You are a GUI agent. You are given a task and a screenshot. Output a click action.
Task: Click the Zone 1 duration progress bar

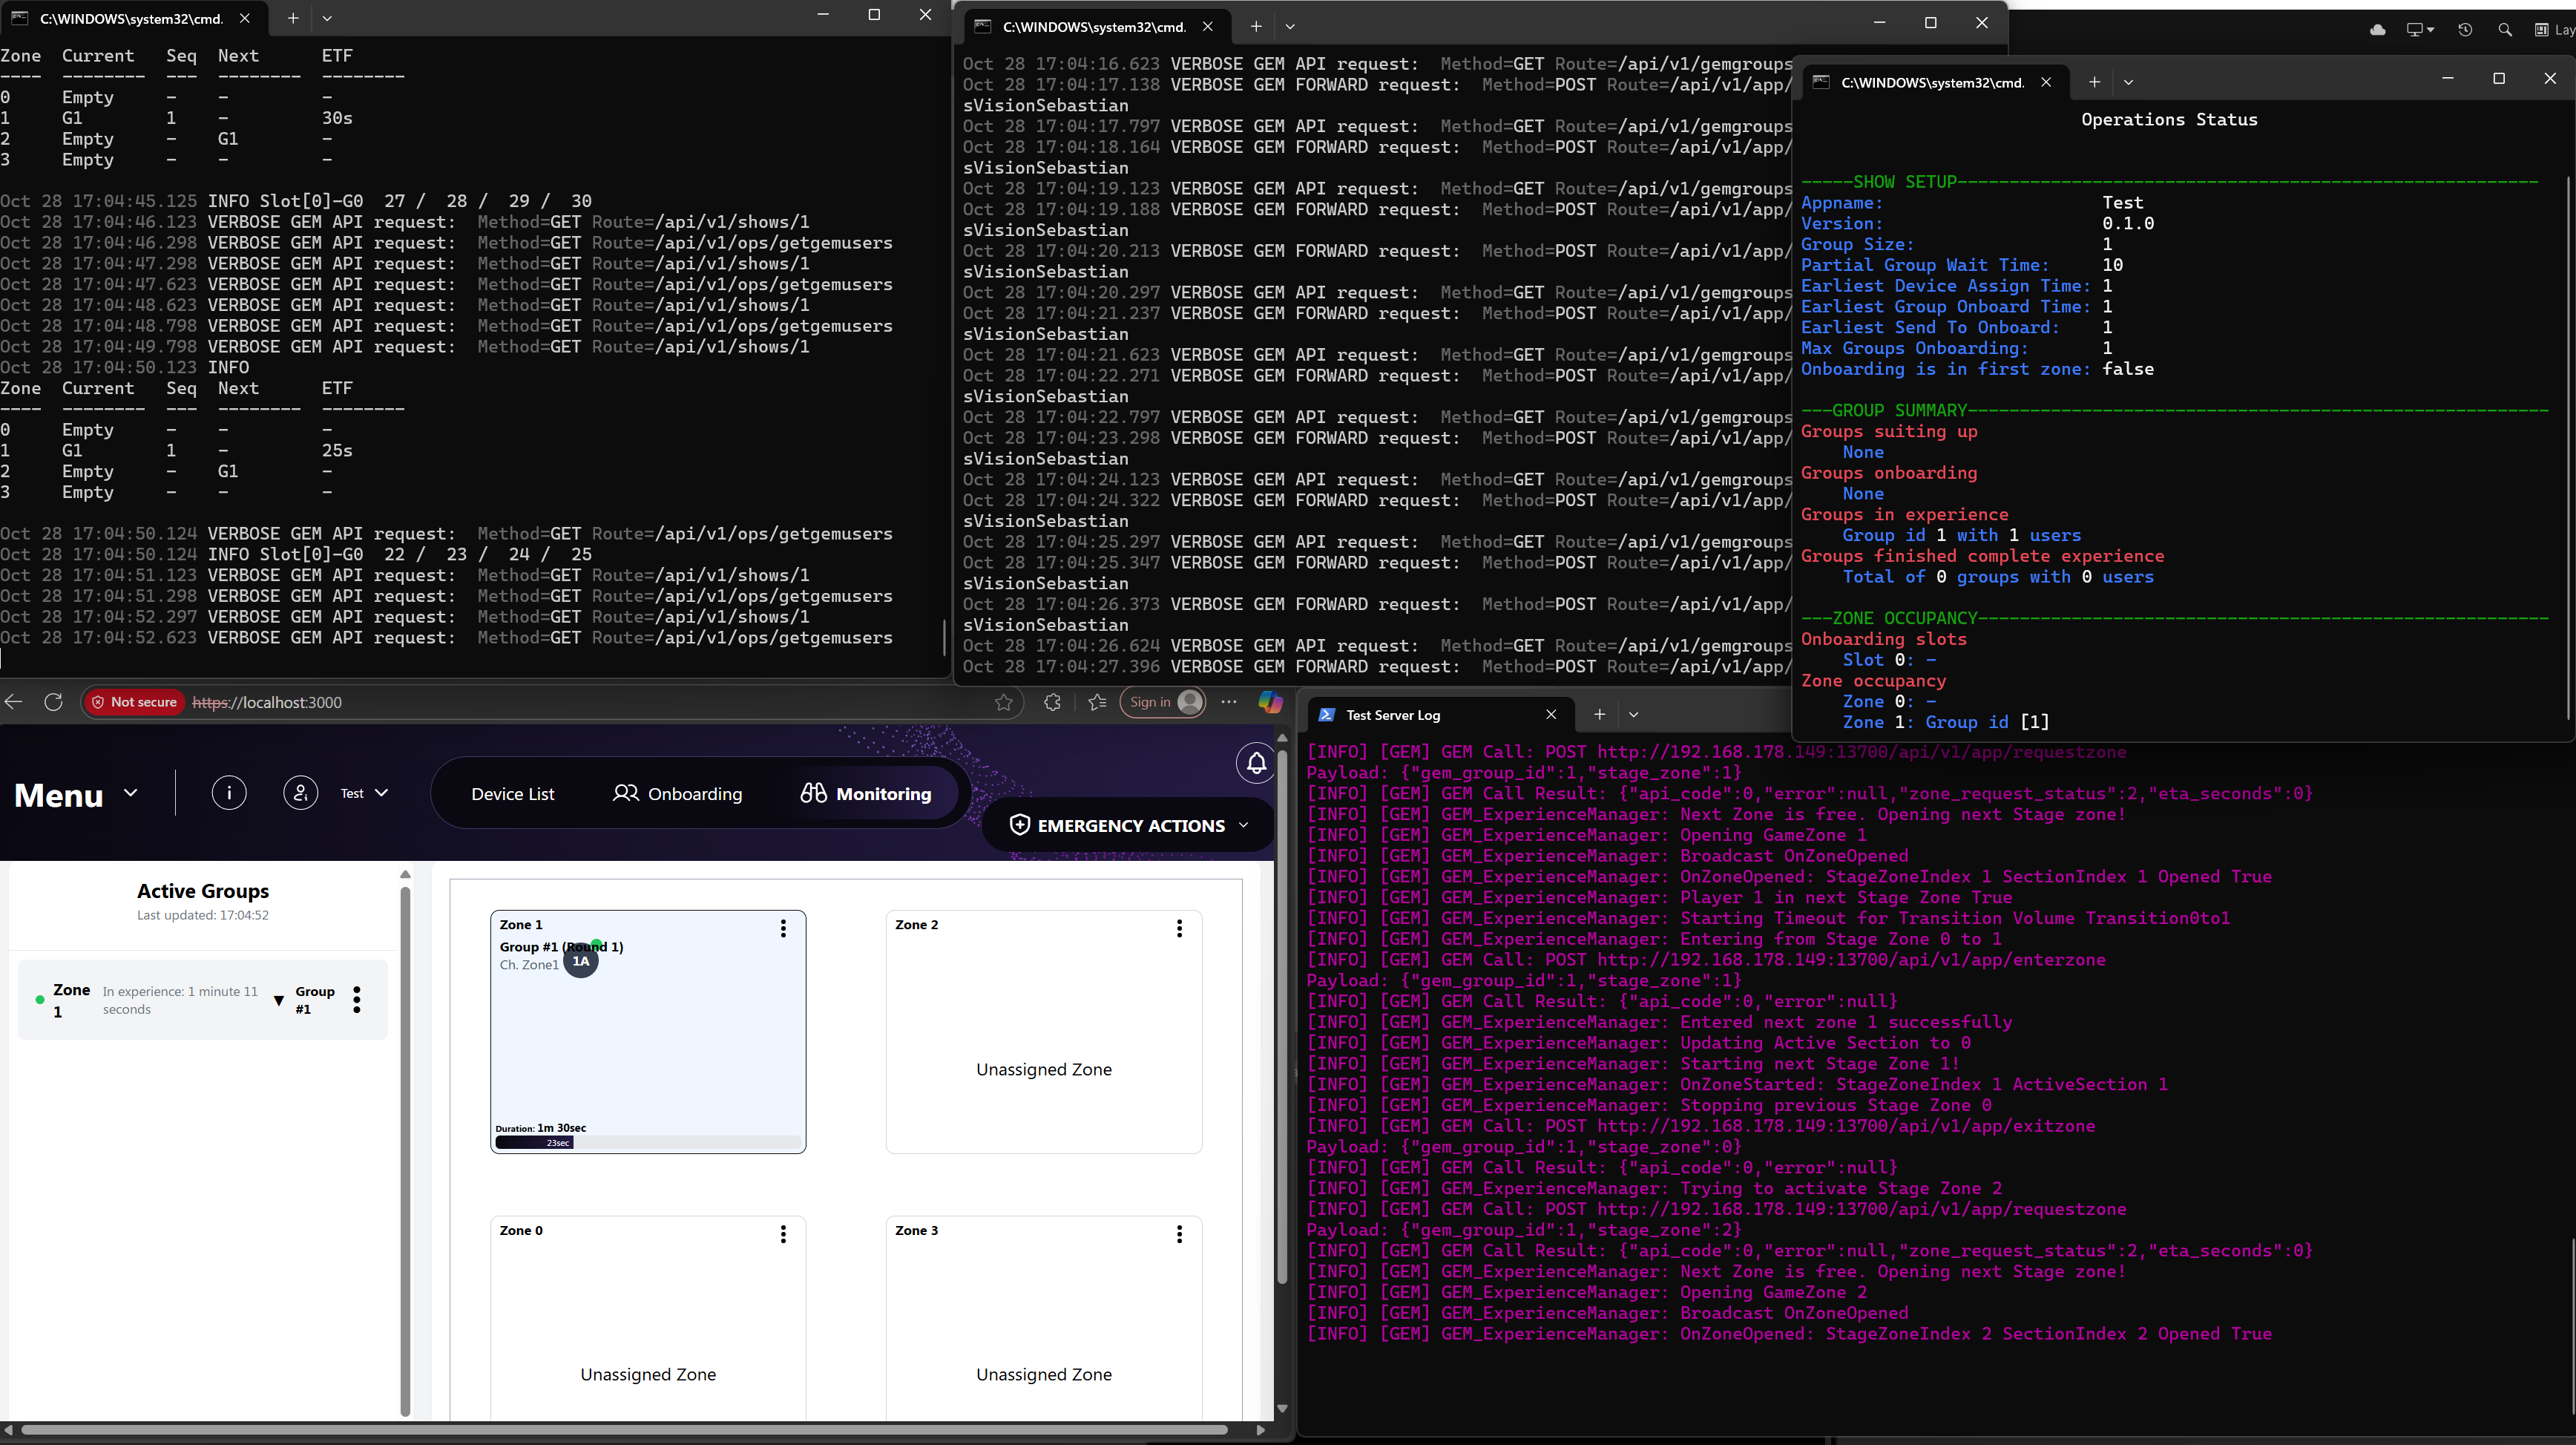[x=647, y=1142]
